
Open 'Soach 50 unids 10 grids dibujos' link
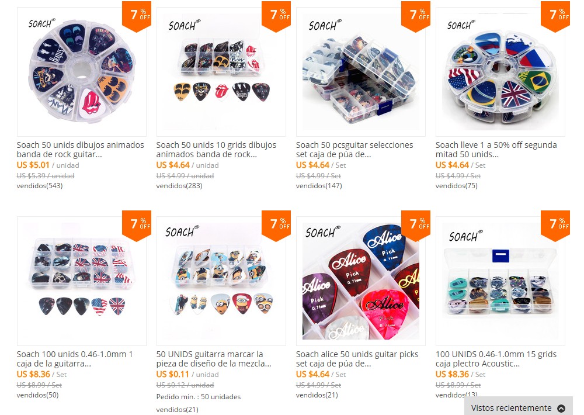point(217,150)
